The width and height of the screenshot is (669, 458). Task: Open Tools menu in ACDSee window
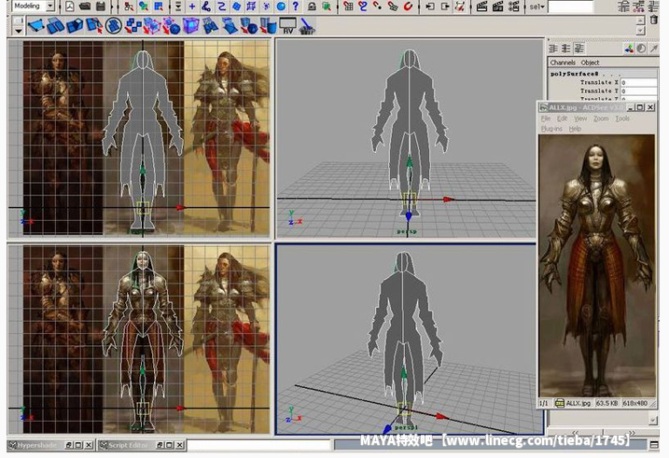622,118
